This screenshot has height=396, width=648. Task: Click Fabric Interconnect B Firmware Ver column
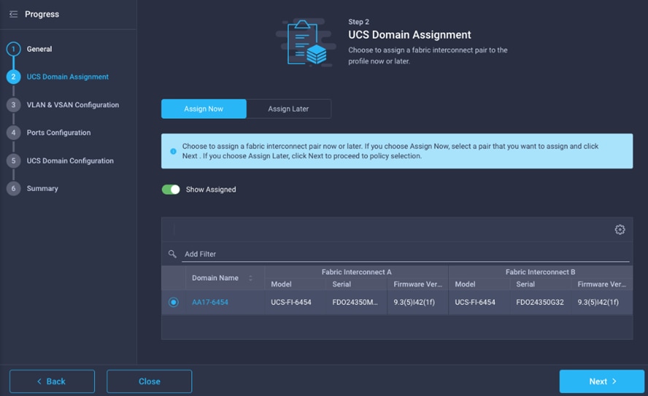tap(602, 284)
